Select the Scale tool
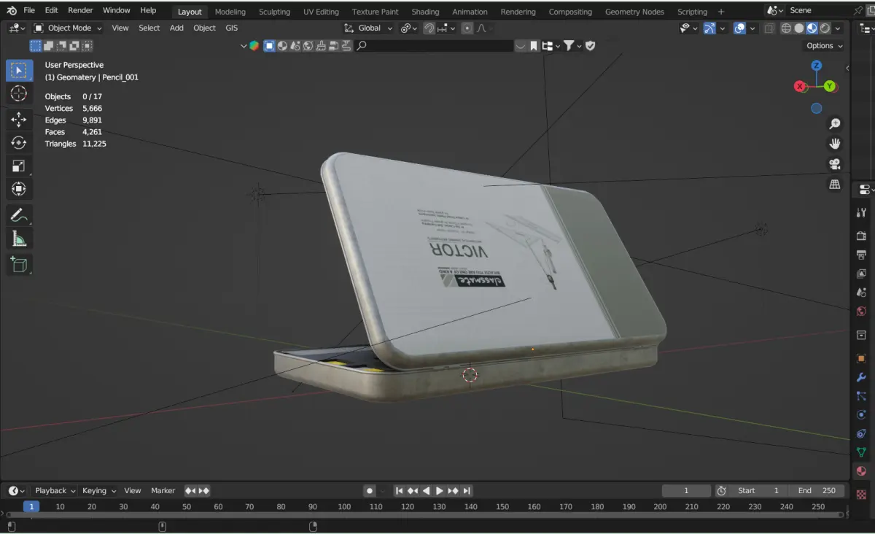Viewport: 875px width, 534px height. (x=19, y=166)
